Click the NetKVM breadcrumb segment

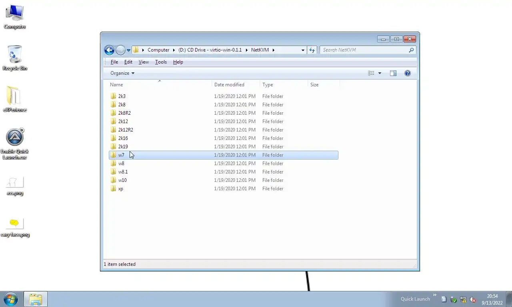pyautogui.click(x=260, y=50)
